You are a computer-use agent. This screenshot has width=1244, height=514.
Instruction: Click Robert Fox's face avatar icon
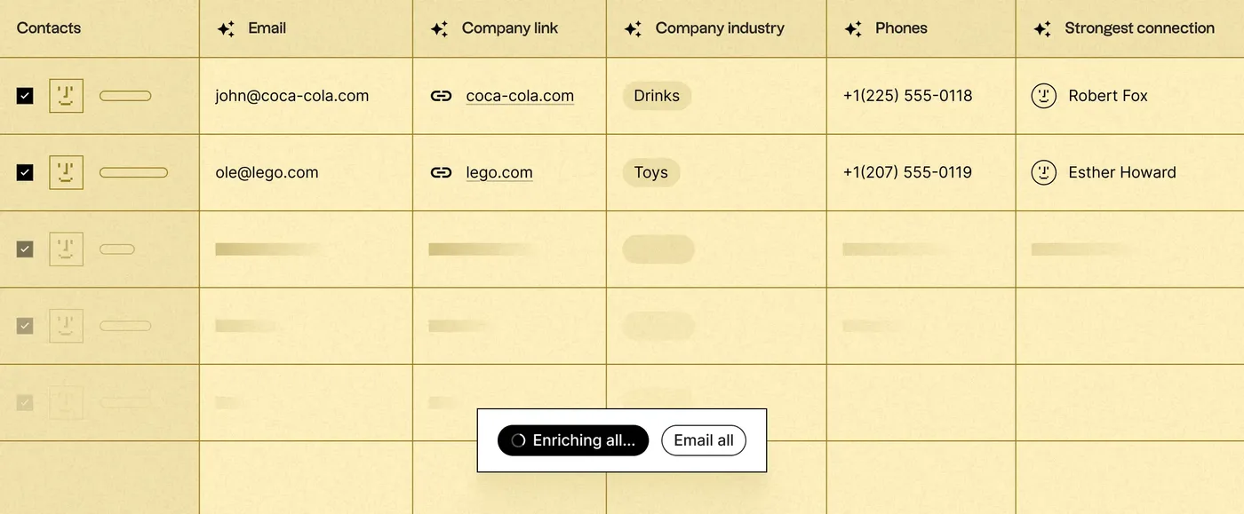click(1043, 96)
